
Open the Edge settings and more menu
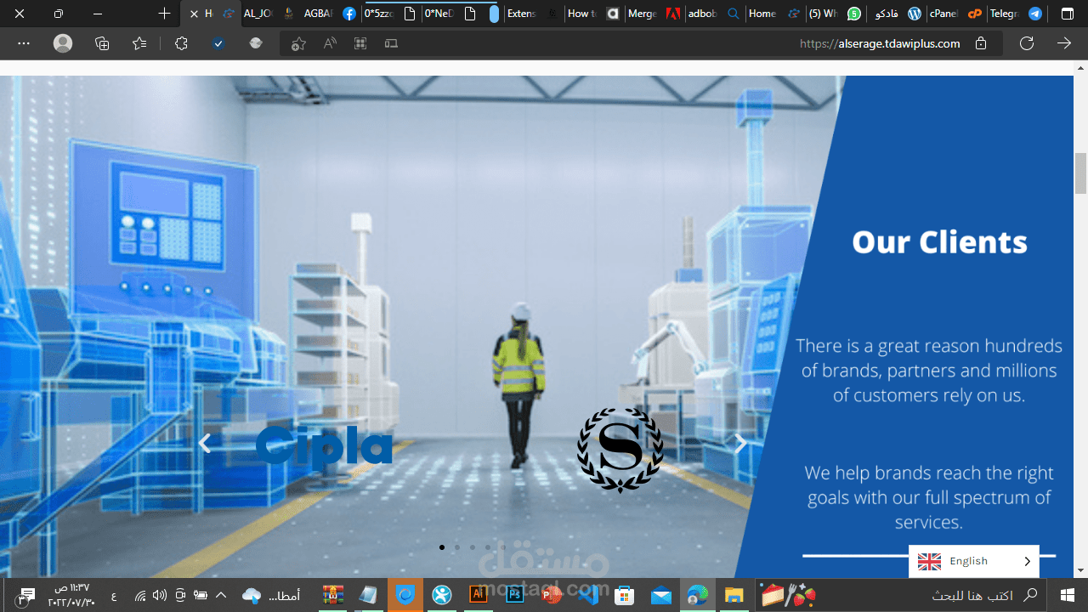point(23,43)
